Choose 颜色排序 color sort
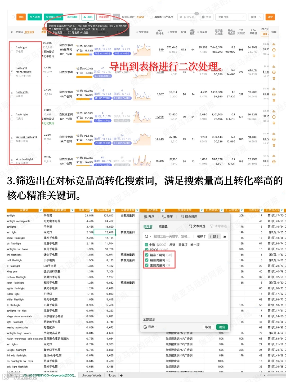286x382 pixels. 189,217
